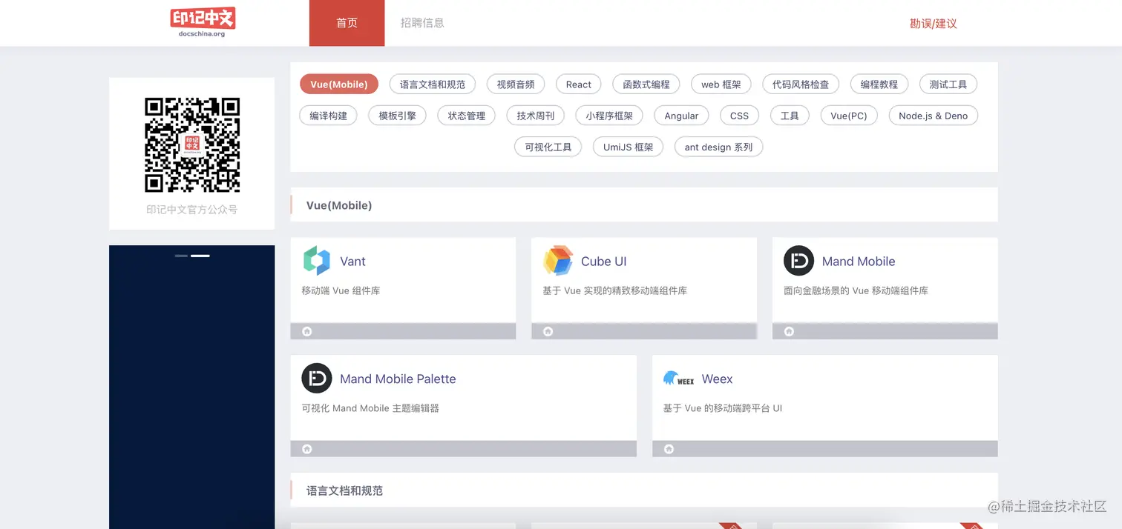
Task: Click the Cube UI colorful cube logo
Action: [x=558, y=261]
